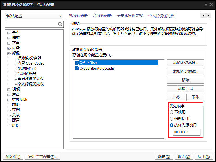Switch to the 音频解码器 tab
Viewport: 216px width, 162px height.
102,16
